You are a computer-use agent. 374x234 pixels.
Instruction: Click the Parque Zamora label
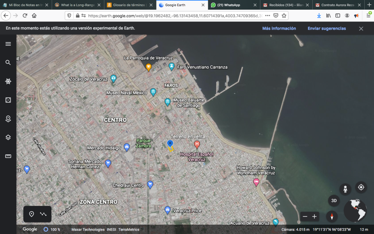[x=143, y=144]
